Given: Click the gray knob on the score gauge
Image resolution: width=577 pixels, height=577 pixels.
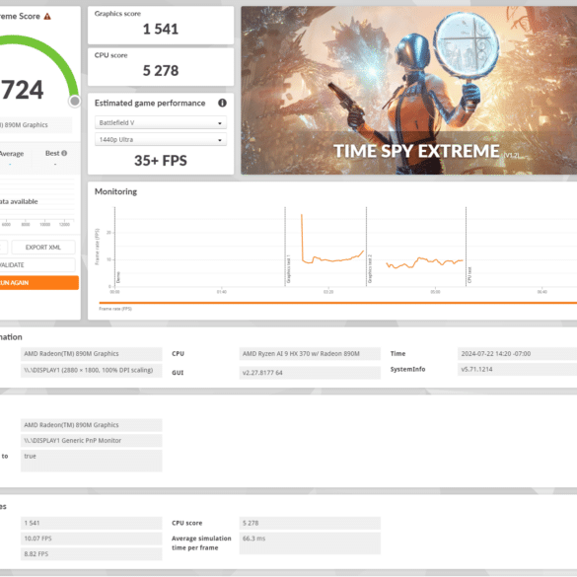Looking at the screenshot, I should pyautogui.click(x=75, y=101).
